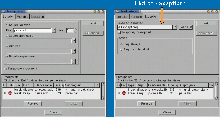Switch to Variable tab in right window
The height and width of the screenshot is (117, 220).
tap(136, 17)
